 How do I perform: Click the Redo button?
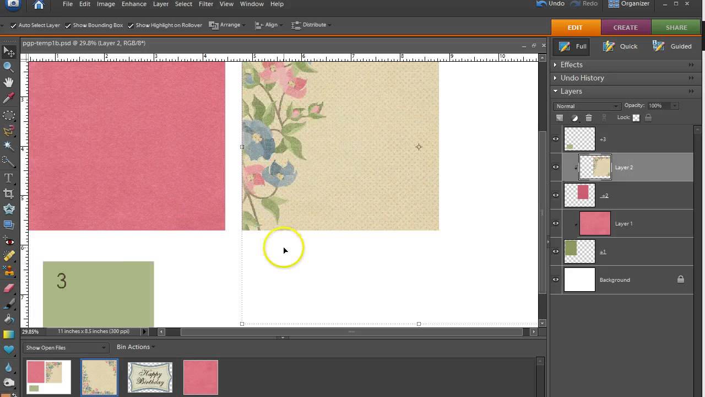pyautogui.click(x=584, y=4)
